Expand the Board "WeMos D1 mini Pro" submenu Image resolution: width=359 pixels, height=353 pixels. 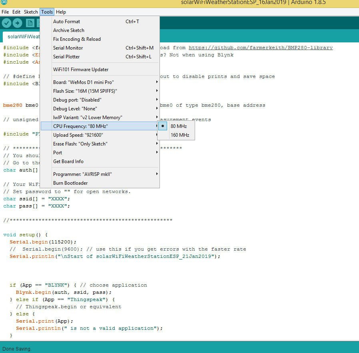[x=100, y=82]
